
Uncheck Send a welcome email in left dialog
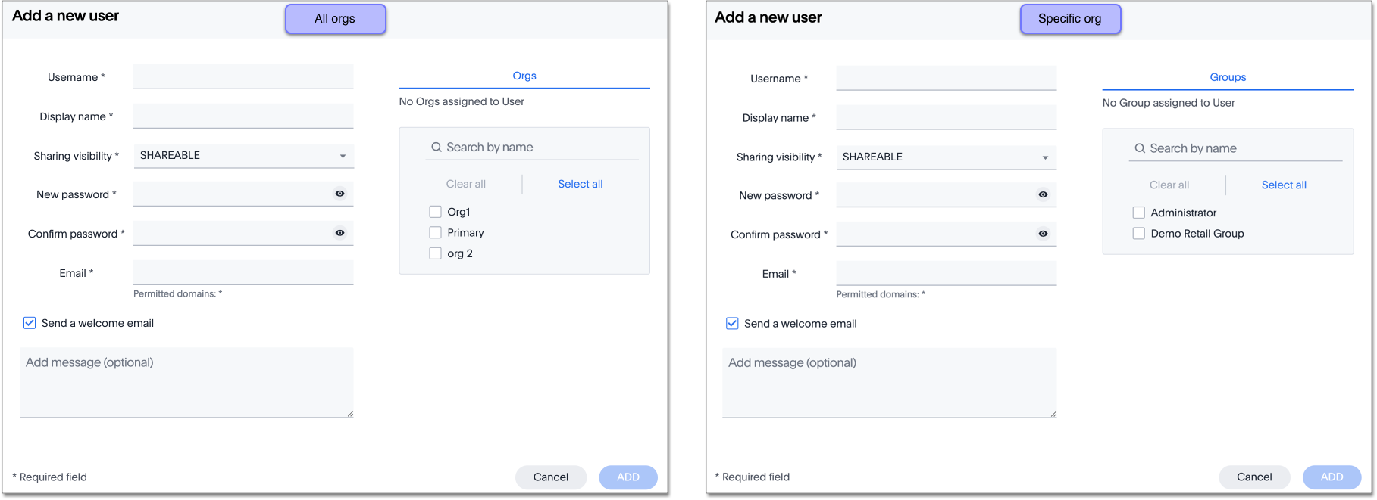(30, 323)
